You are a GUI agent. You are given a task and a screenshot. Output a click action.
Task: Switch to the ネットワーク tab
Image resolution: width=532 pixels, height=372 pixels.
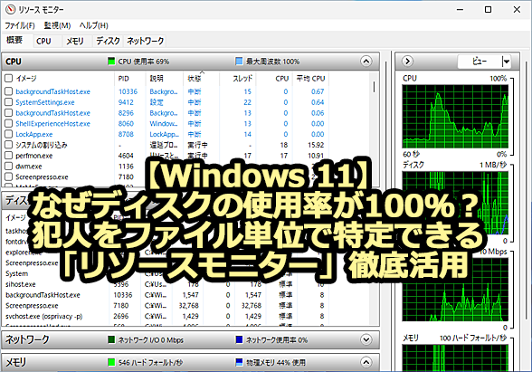(145, 41)
